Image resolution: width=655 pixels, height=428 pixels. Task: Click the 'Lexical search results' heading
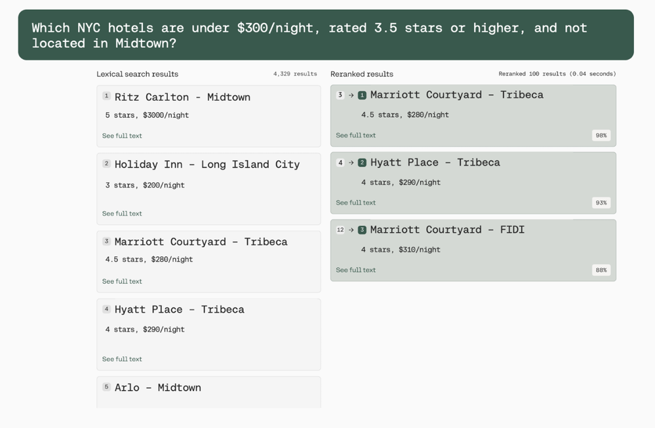click(138, 74)
